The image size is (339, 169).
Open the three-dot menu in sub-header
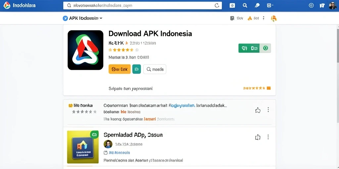(x=264, y=18)
